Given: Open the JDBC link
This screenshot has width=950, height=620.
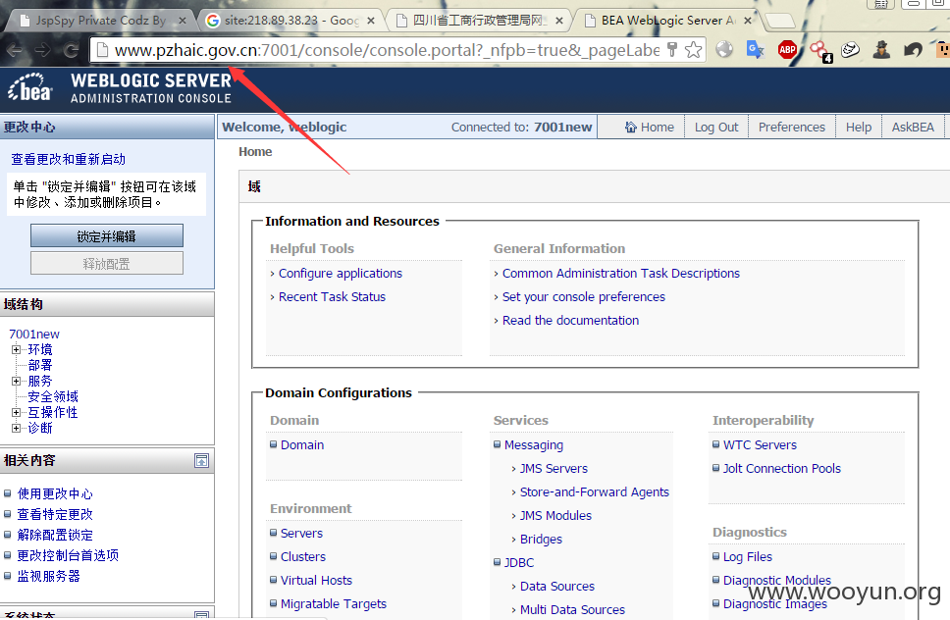Looking at the screenshot, I should coord(518,563).
